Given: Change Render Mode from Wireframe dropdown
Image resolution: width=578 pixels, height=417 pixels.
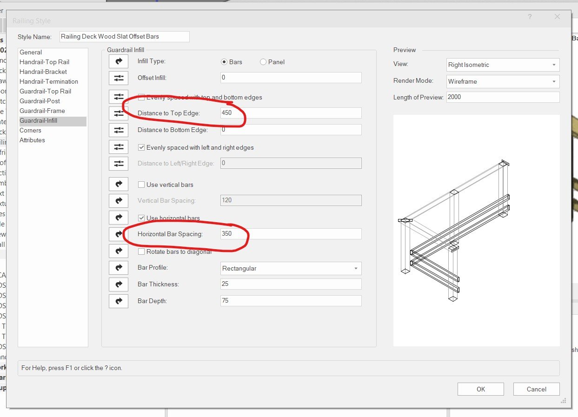Looking at the screenshot, I should coord(503,81).
